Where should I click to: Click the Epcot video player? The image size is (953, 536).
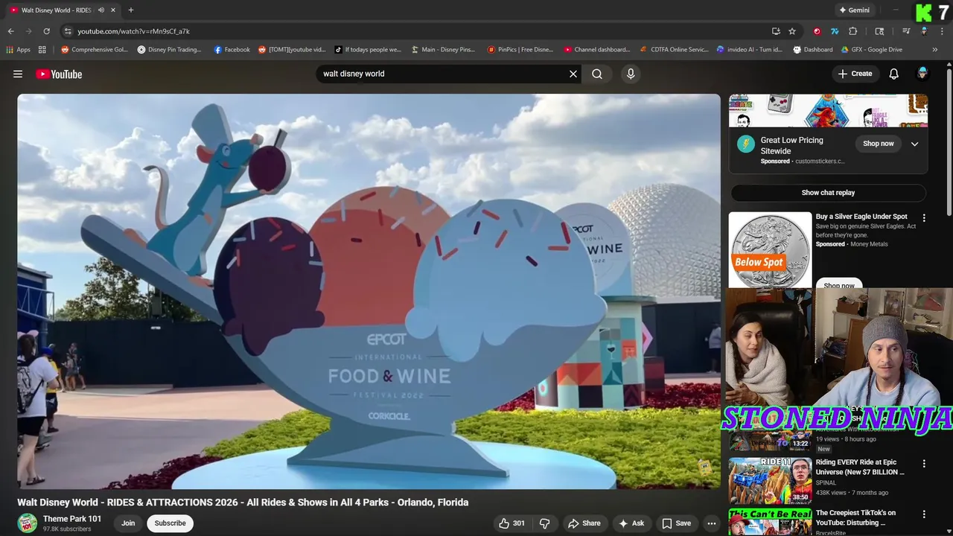pyautogui.click(x=369, y=291)
